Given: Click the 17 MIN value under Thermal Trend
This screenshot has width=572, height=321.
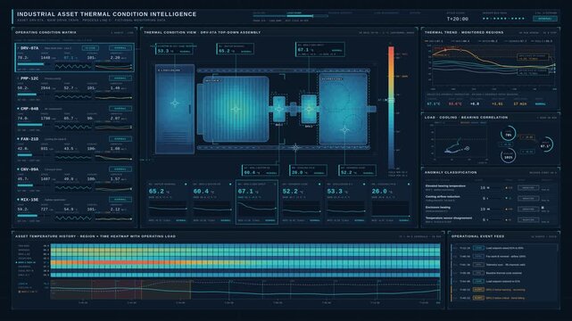Looking at the screenshot, I should (520, 103).
